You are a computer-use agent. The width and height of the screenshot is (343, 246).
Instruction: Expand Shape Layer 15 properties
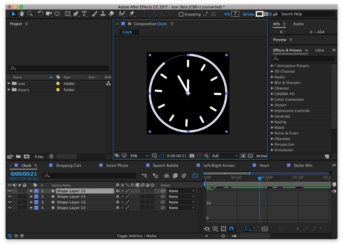[31, 191]
